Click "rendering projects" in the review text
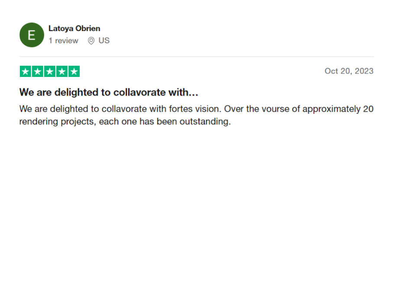395x308 pixels. tap(56, 122)
